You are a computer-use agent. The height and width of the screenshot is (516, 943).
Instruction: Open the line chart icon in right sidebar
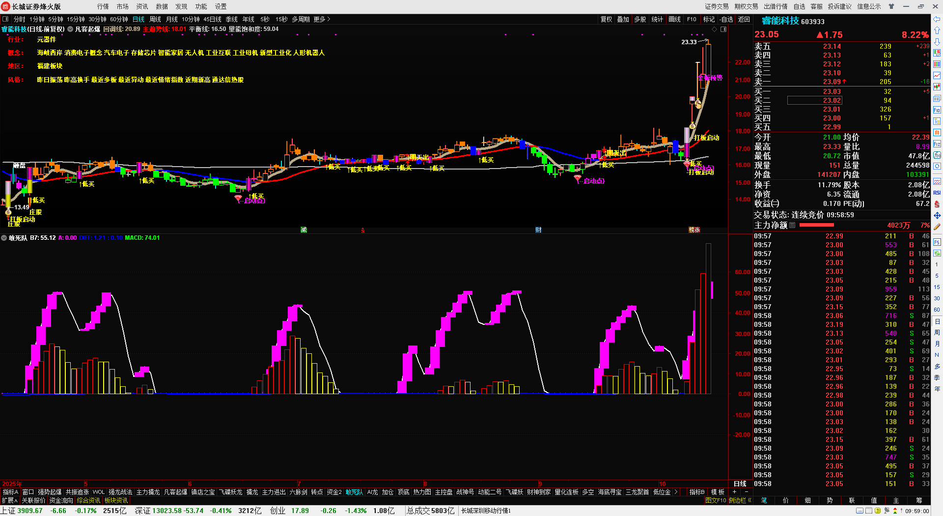[x=937, y=76]
